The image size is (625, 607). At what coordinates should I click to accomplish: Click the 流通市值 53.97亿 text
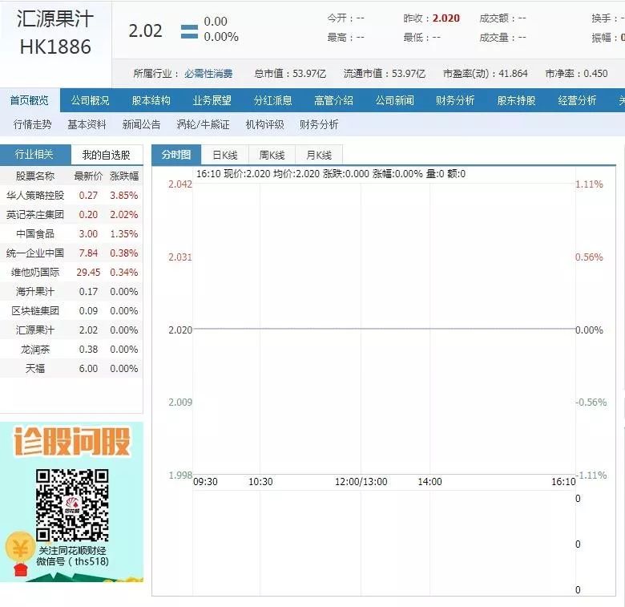click(385, 74)
